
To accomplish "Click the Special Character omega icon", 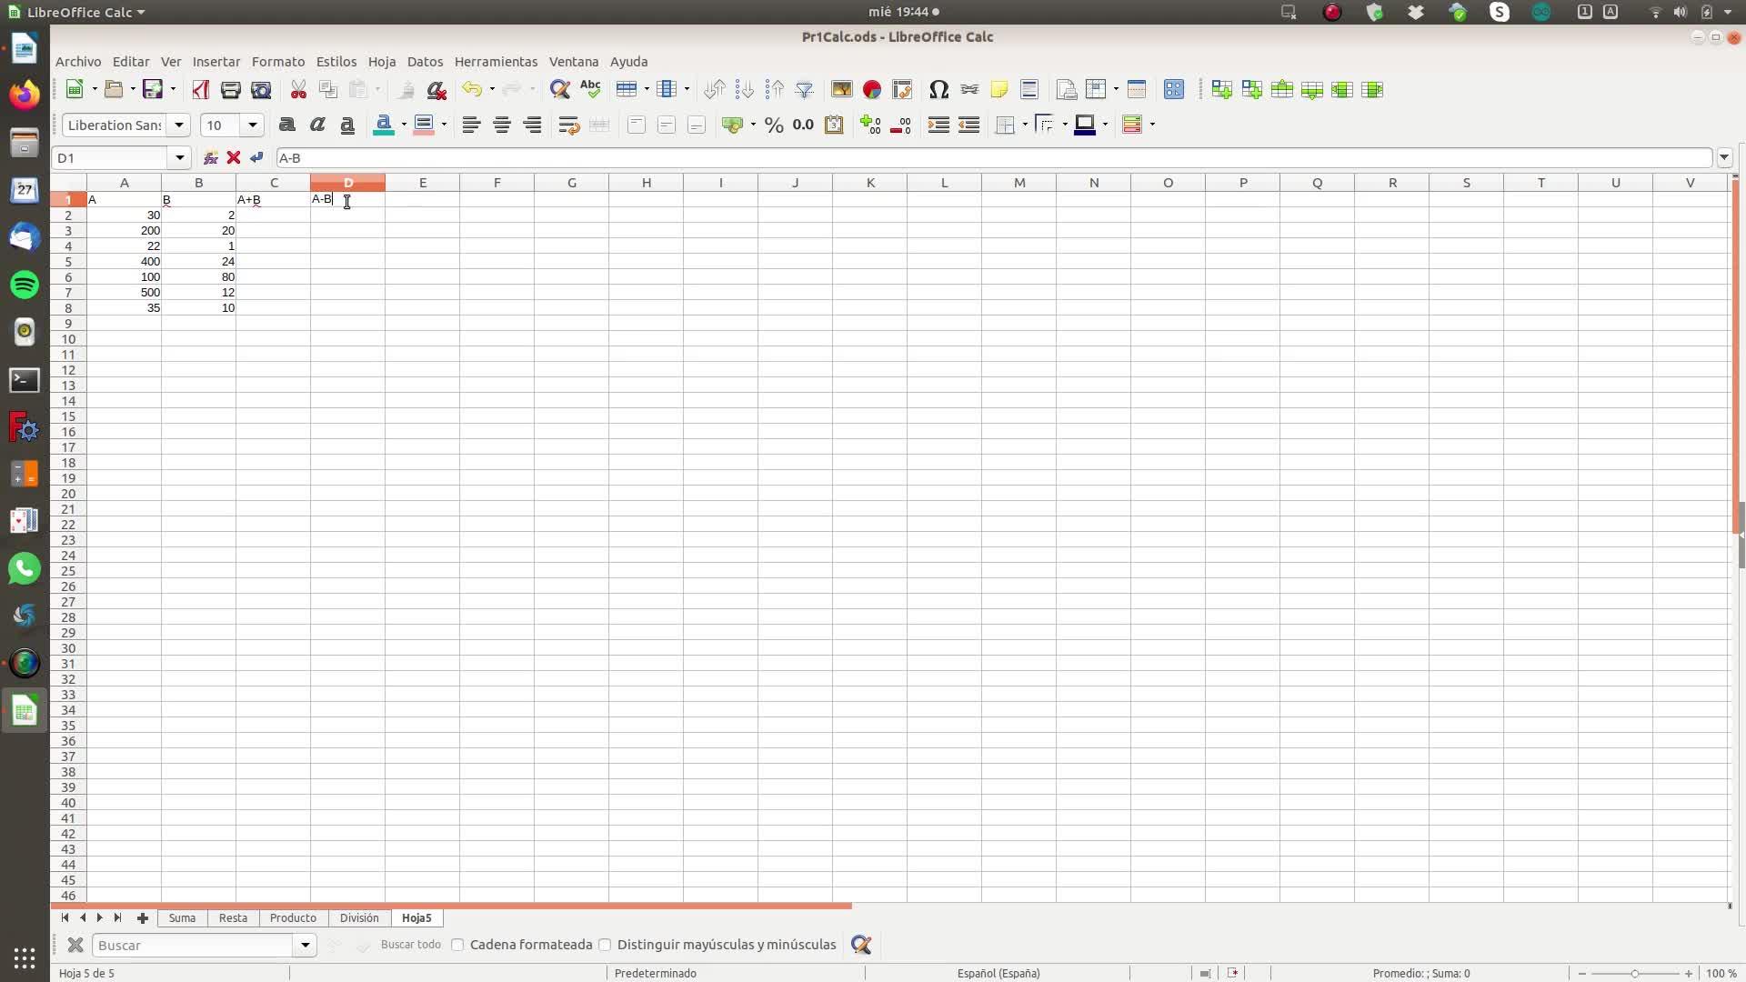I will pyautogui.click(x=938, y=89).
